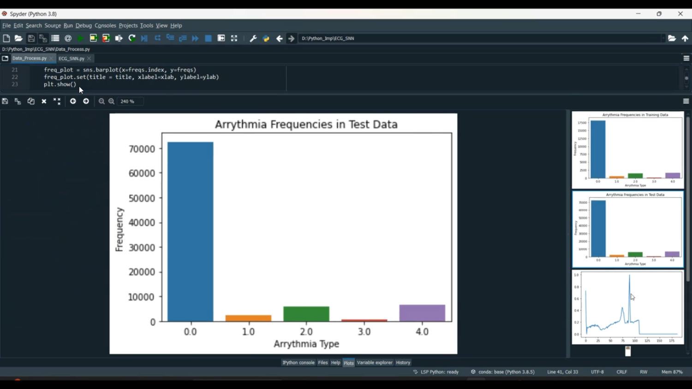The height and width of the screenshot is (389, 692).
Task: Open the IPython console pane
Action: (x=298, y=363)
